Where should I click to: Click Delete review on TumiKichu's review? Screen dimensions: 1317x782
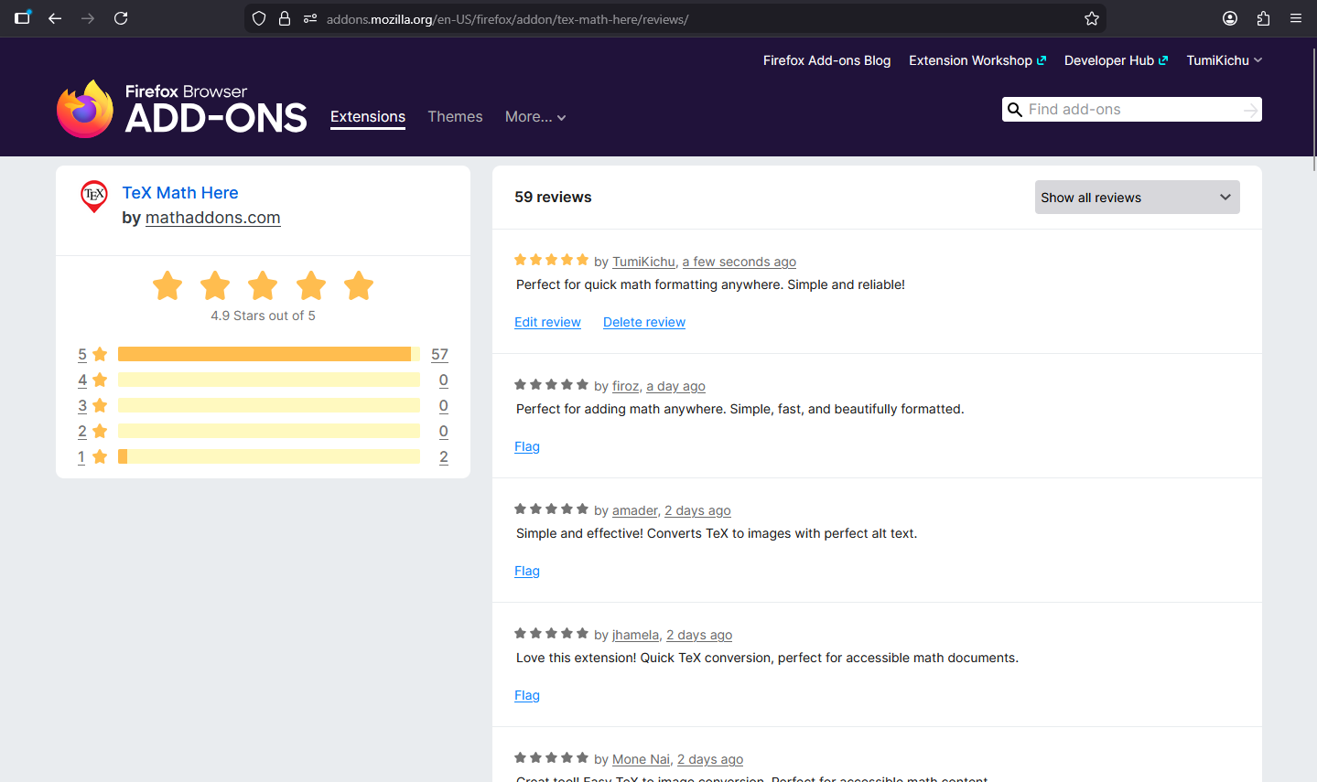coord(644,322)
